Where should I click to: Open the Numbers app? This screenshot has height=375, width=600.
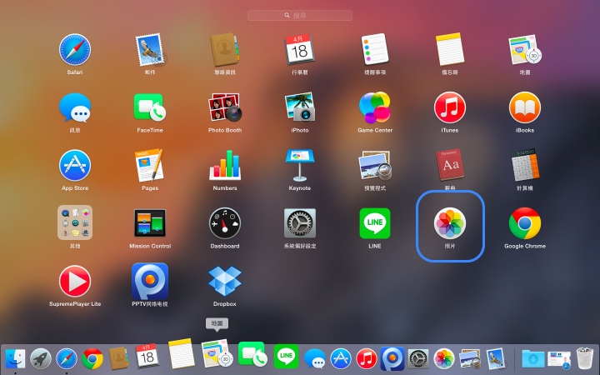point(225,165)
